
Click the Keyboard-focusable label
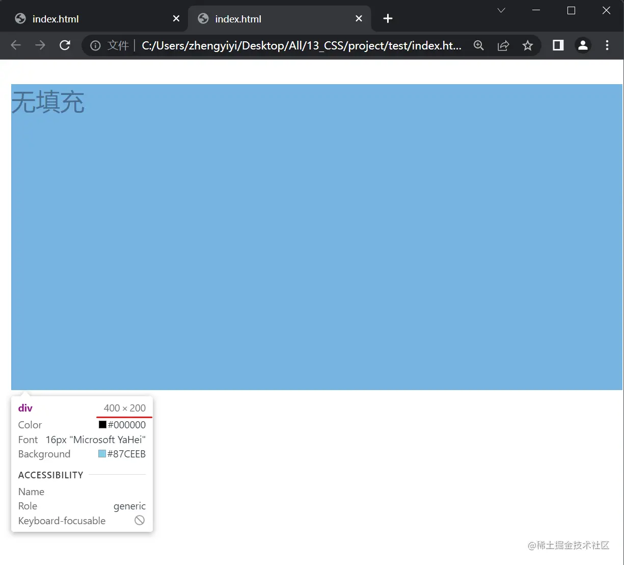pos(62,521)
